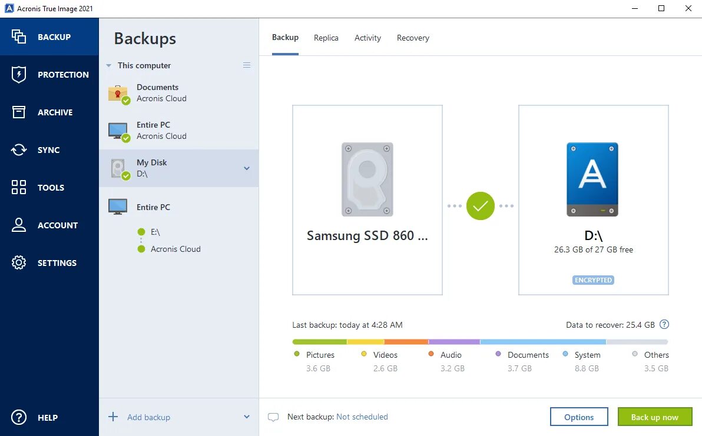The height and width of the screenshot is (436, 702).
Task: Click the Back up now button
Action: [654, 417]
